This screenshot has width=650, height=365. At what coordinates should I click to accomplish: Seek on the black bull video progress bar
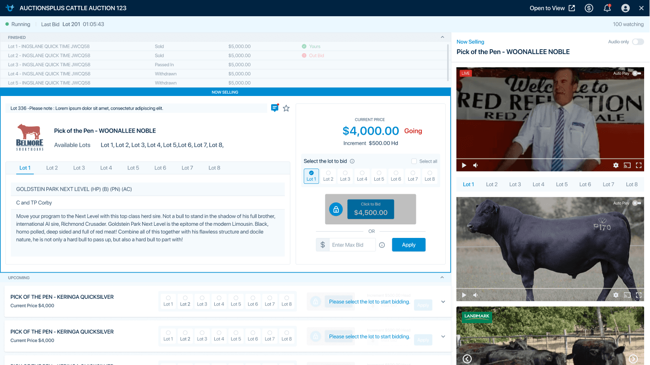[550, 288]
